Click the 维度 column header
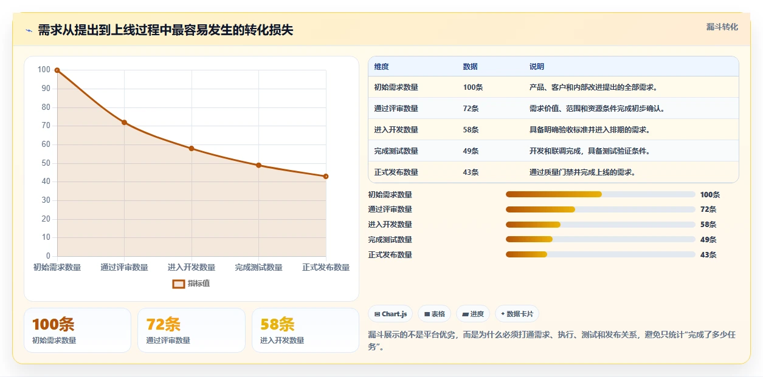The height and width of the screenshot is (377, 763). tap(381, 67)
